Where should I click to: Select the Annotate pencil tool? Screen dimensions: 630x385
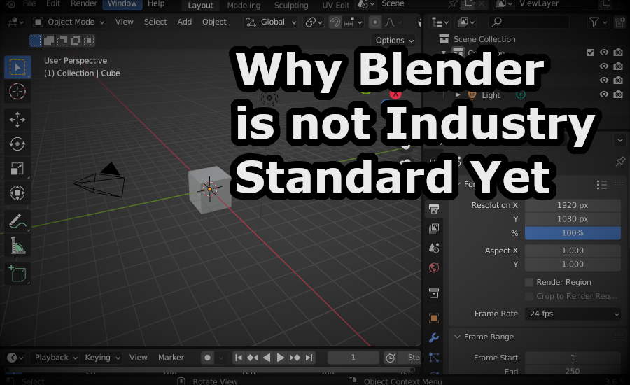click(x=17, y=221)
